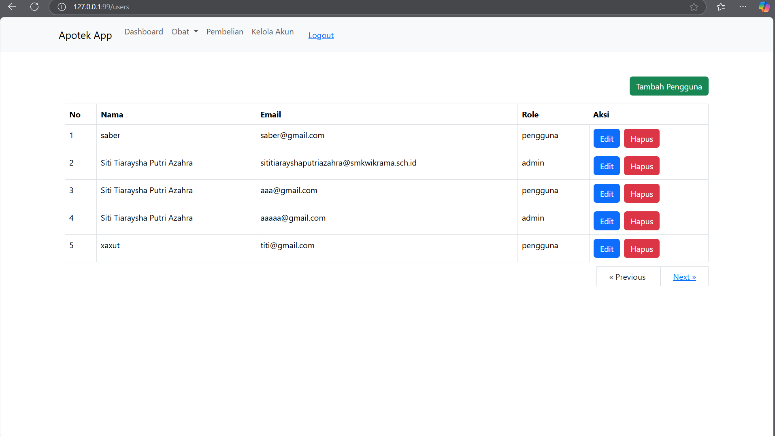Open the Copilot icon in browser toolbar
The image size is (775, 436).
pyautogui.click(x=764, y=7)
